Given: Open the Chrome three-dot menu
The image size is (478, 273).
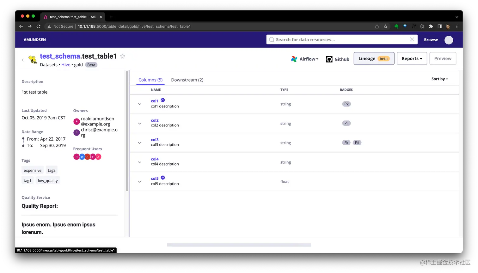Looking at the screenshot, I should click(x=457, y=26).
